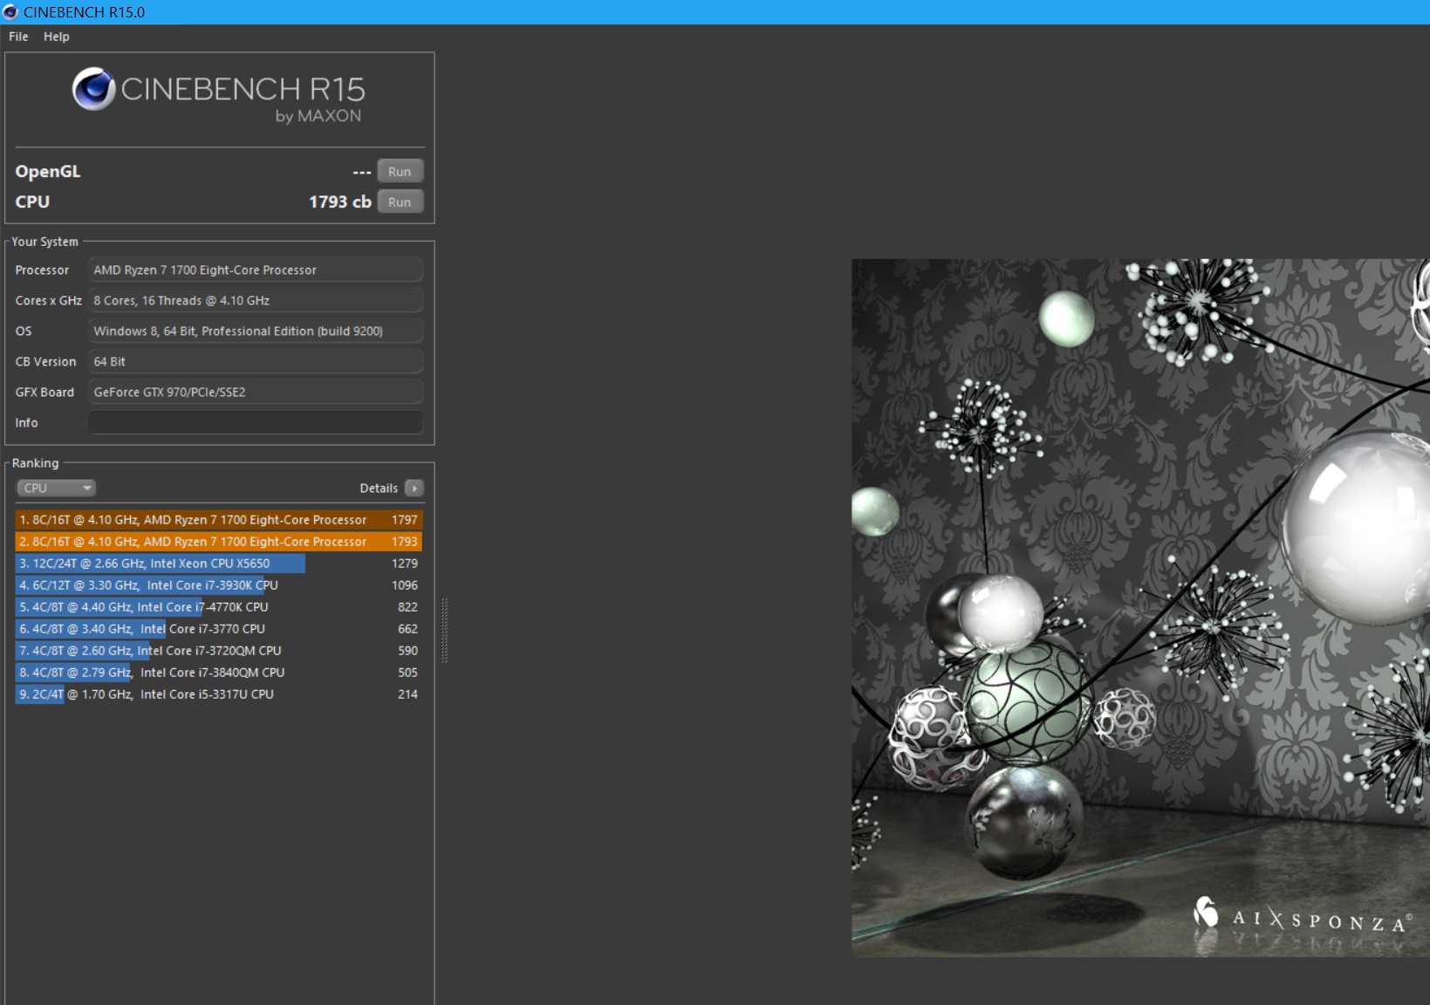Click the panel splitter handle
The image size is (1430, 1005).
coord(444,630)
